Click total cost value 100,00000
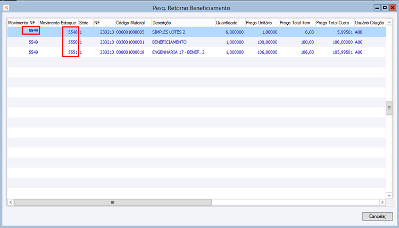The height and width of the screenshot is (228, 399). (343, 42)
